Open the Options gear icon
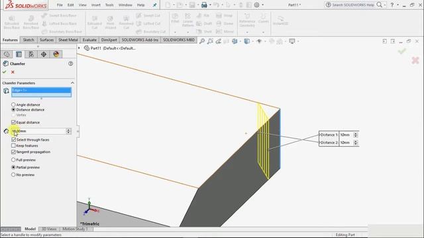 257,5
